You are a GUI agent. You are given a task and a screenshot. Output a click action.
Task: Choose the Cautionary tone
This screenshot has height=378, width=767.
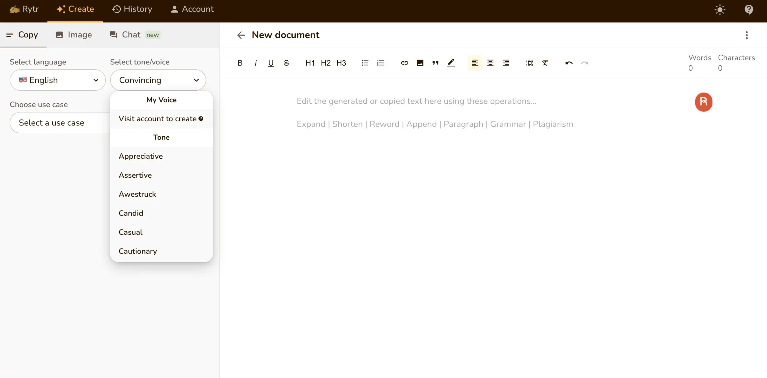tap(161, 251)
